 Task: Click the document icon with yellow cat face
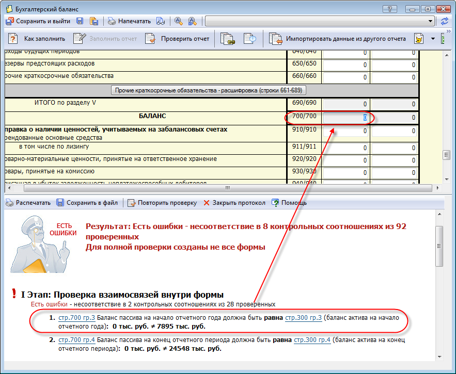click(x=418, y=39)
